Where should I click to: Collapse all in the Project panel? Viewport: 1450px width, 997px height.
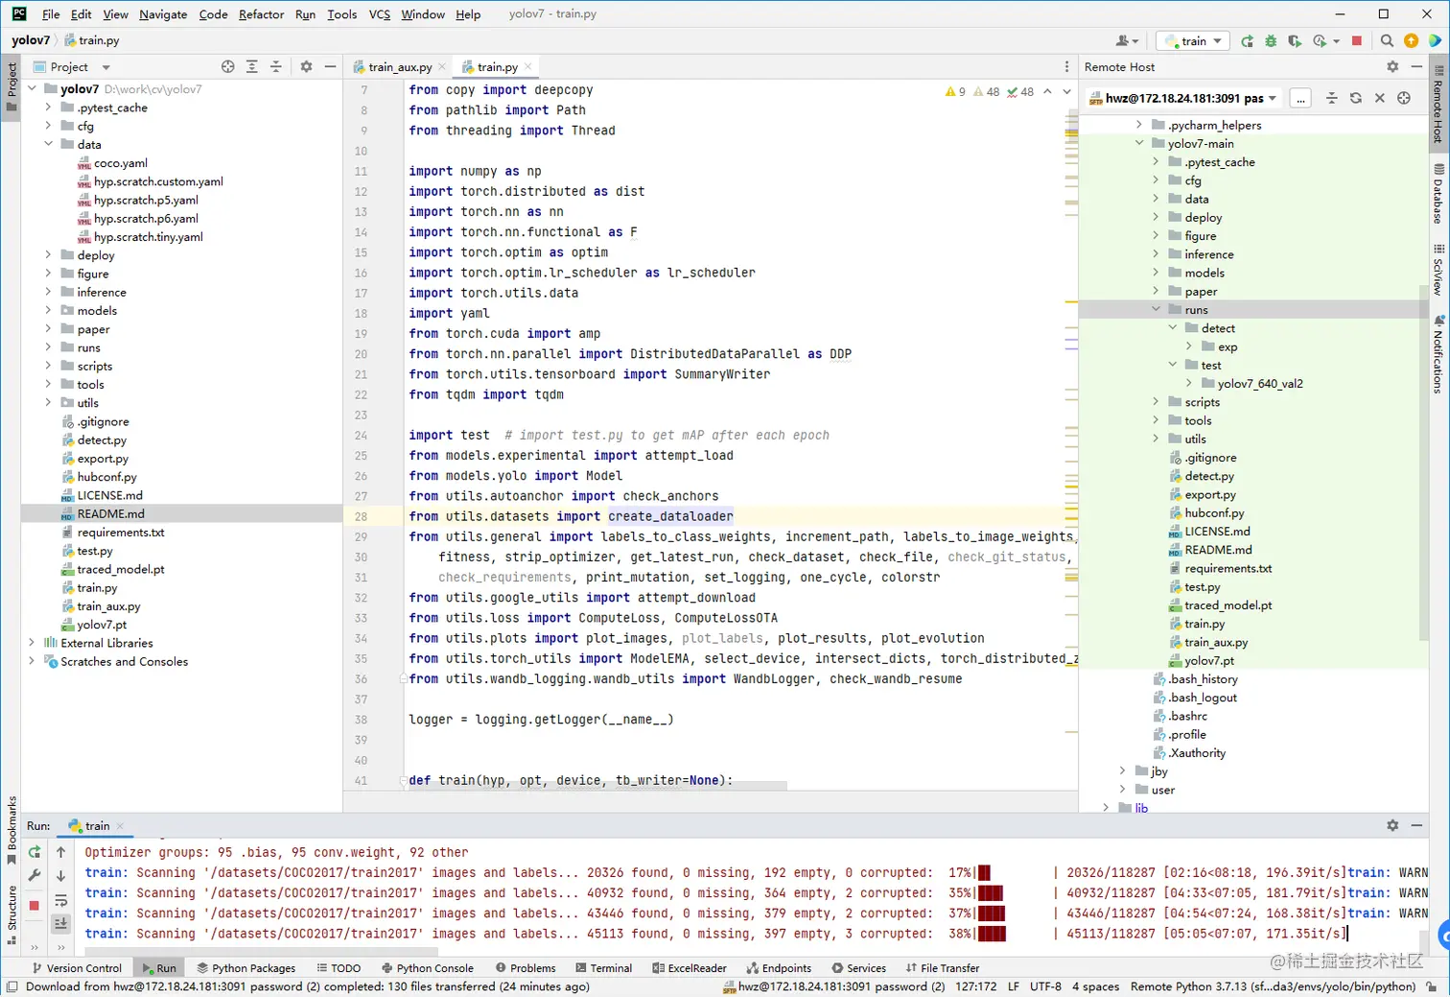275,67
